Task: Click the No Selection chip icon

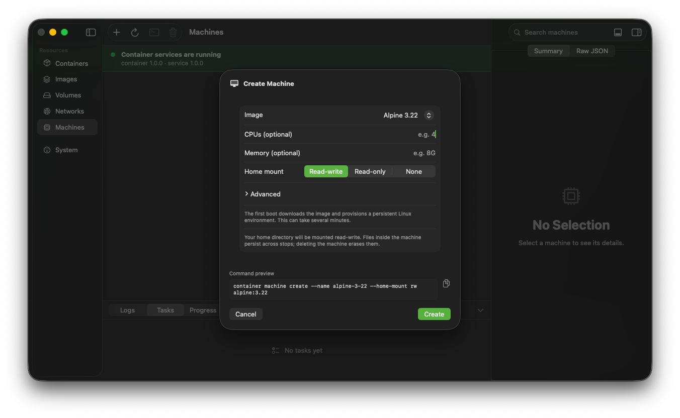Action: point(571,195)
